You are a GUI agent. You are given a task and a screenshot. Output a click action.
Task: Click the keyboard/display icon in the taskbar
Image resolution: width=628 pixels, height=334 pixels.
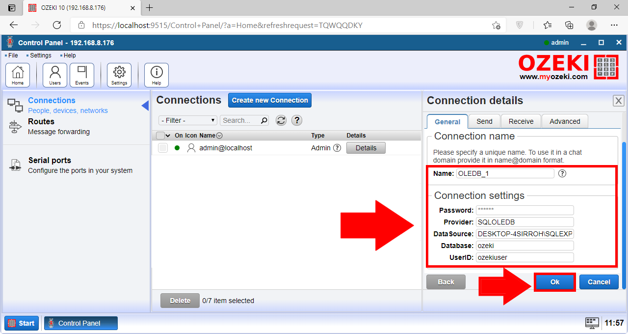(592, 323)
